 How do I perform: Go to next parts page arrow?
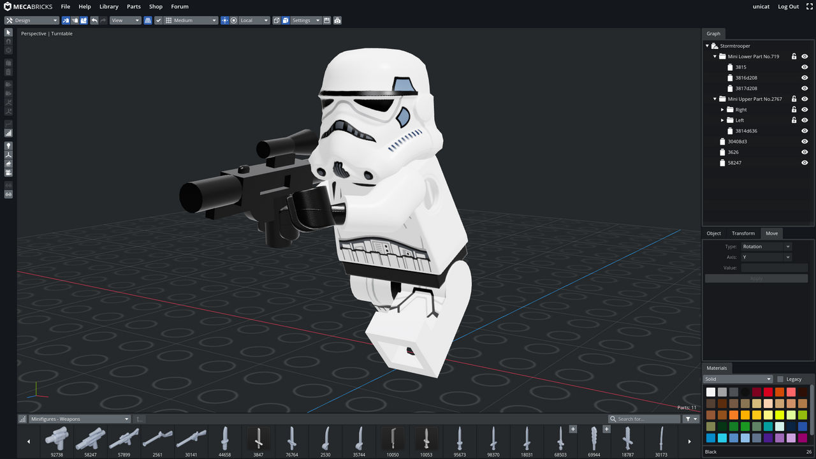(689, 441)
